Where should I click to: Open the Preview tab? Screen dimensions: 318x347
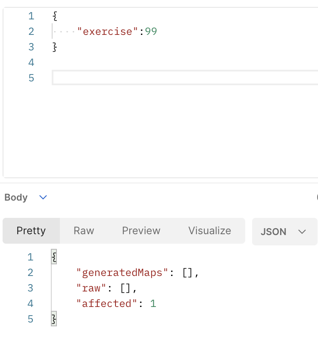[141, 231]
